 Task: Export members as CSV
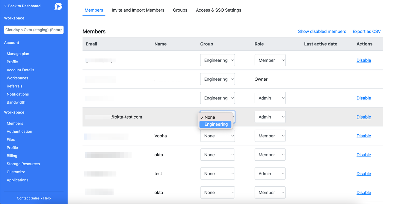point(367,31)
